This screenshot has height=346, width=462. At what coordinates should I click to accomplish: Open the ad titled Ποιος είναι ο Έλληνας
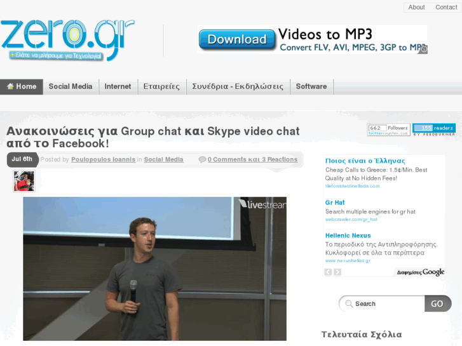365,161
